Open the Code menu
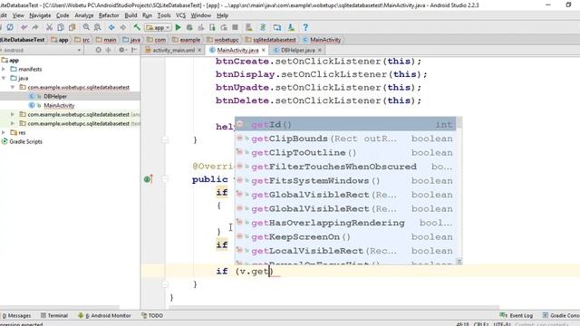The image size is (580, 326). (63, 15)
